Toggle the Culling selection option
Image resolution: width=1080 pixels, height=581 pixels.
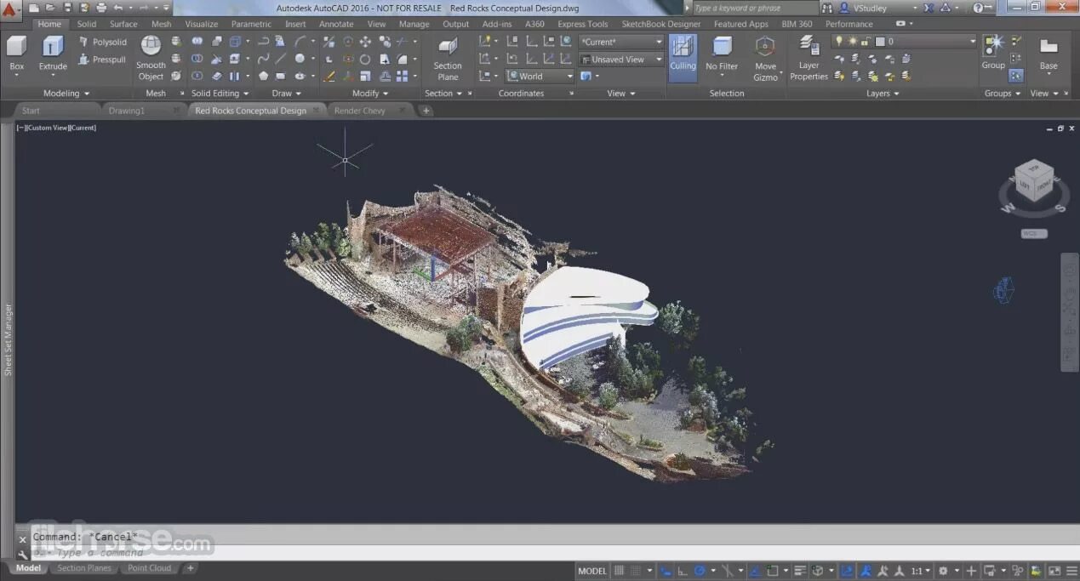click(683, 53)
